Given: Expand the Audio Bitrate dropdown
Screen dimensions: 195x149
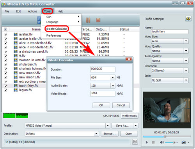Looking at the screenshot, I should 113,86.
